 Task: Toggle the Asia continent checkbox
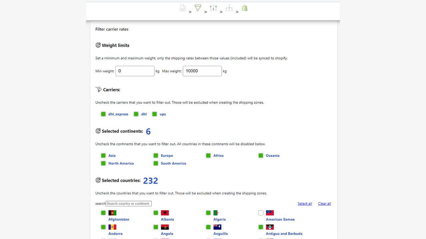(x=104, y=156)
